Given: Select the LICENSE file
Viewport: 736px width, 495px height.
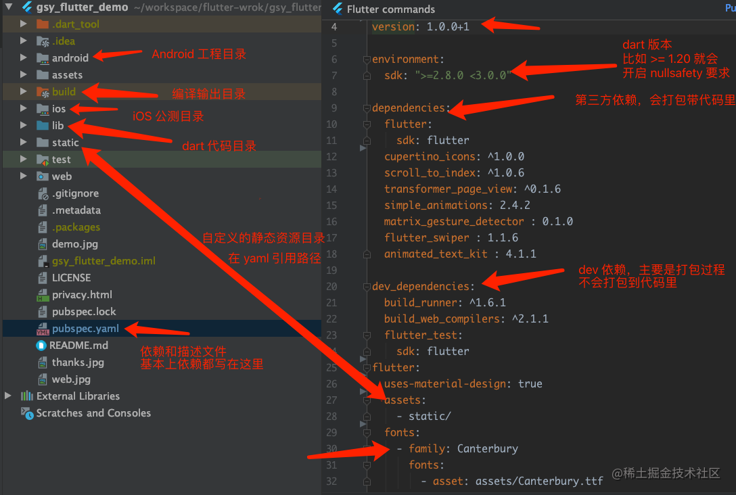Looking at the screenshot, I should (71, 278).
